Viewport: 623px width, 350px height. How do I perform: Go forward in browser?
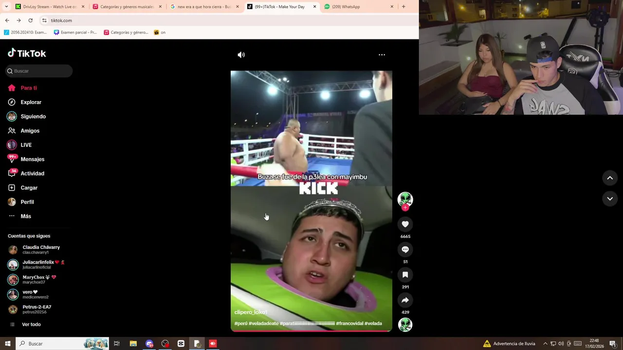click(x=18, y=20)
